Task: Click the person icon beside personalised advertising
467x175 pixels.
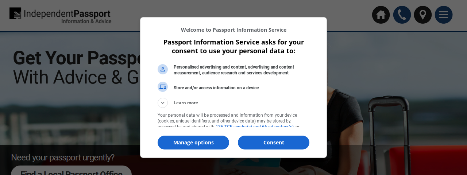Action: pyautogui.click(x=163, y=69)
